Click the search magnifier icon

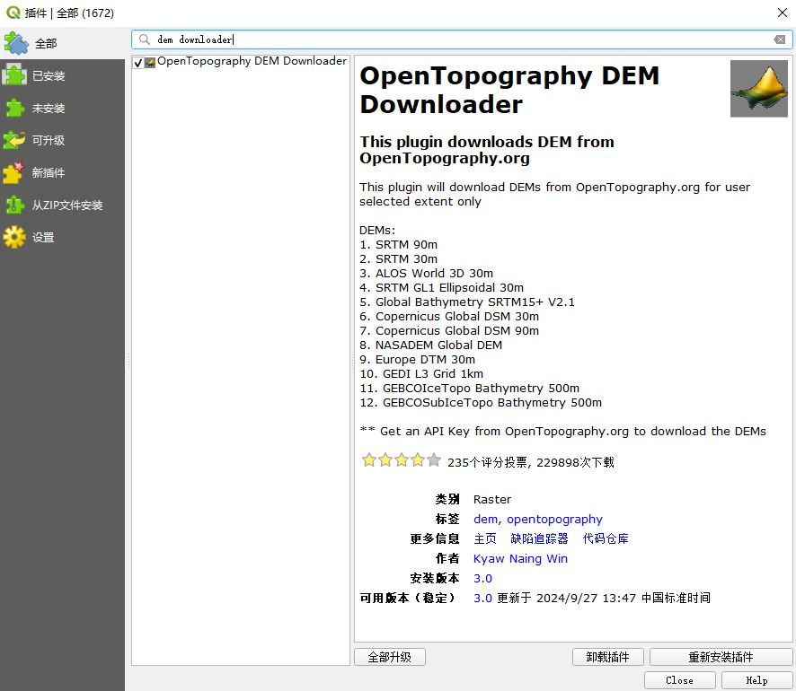tap(145, 39)
